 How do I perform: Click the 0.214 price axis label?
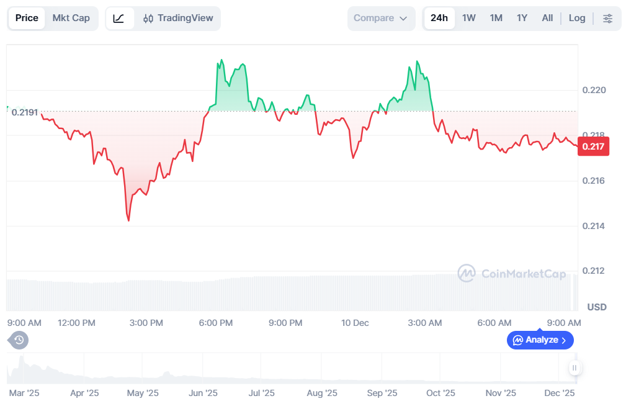point(594,226)
